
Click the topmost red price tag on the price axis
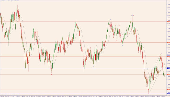168,21
